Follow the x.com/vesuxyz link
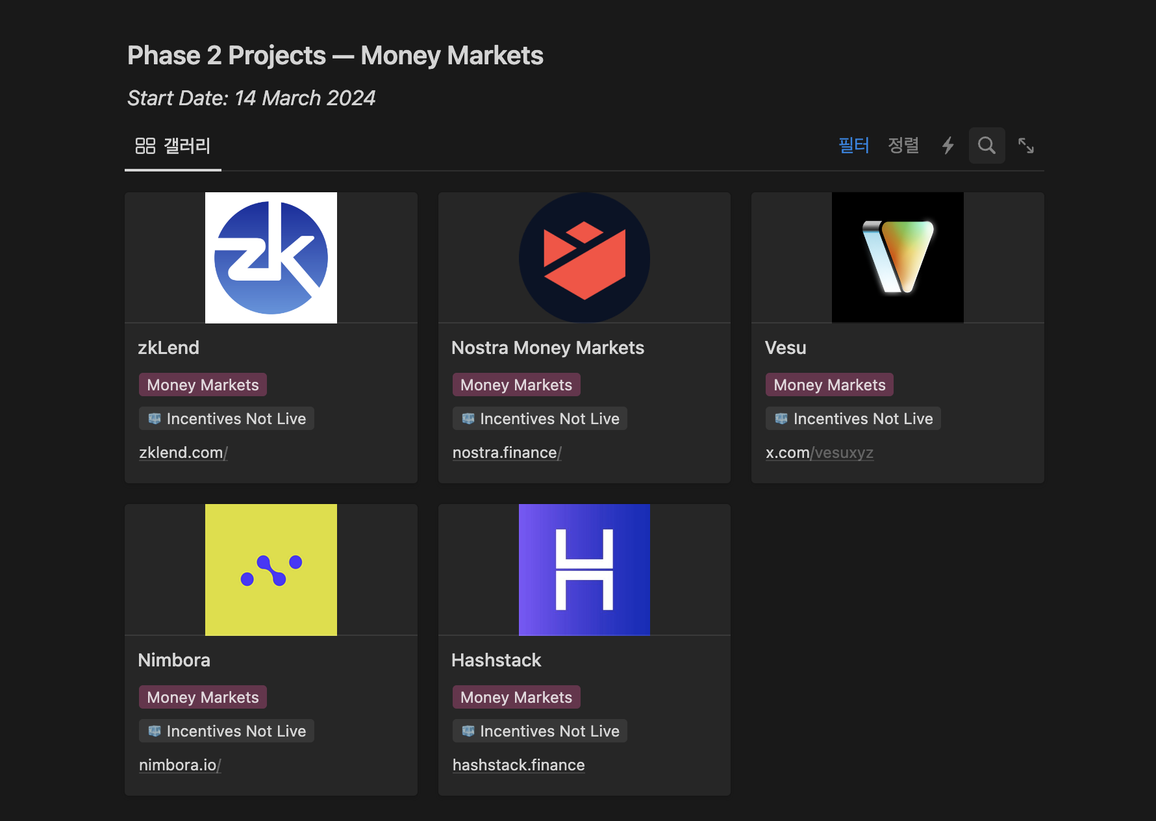The width and height of the screenshot is (1156, 821). (820, 453)
